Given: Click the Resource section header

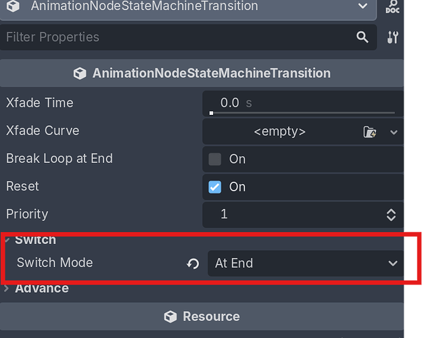Looking at the screenshot, I should (x=202, y=316).
